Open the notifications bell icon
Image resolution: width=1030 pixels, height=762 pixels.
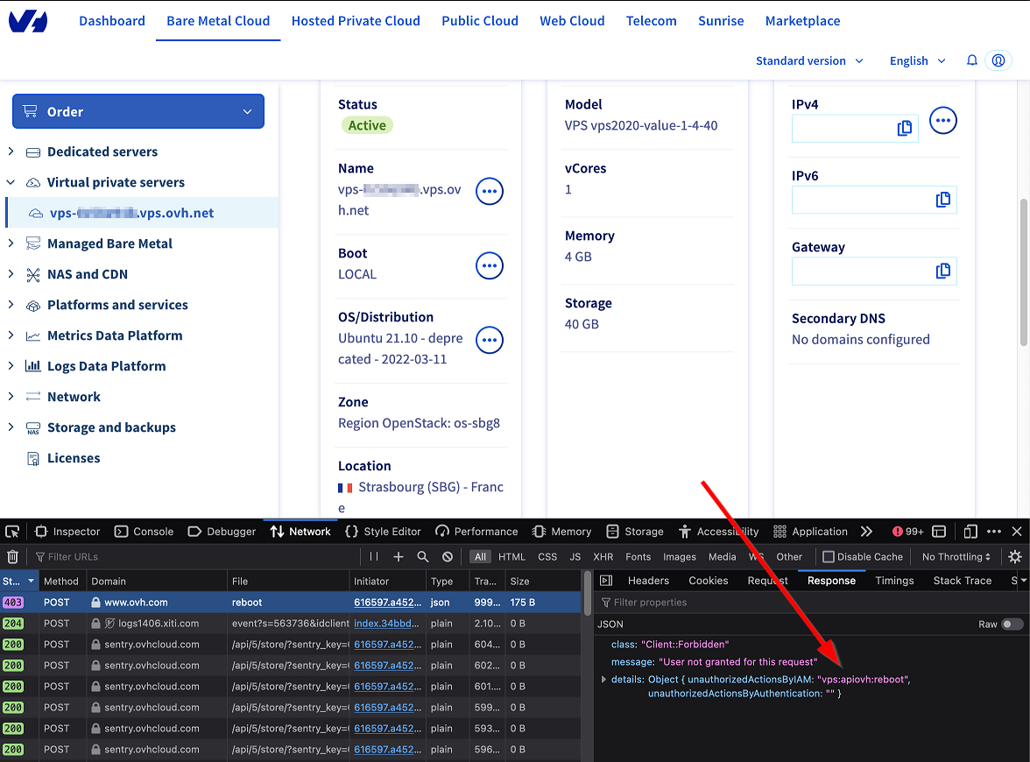click(972, 60)
